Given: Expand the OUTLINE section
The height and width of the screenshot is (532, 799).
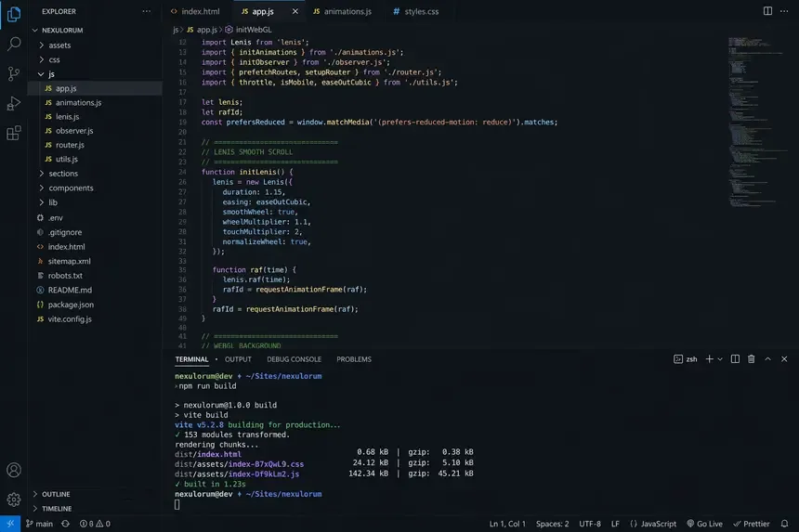Looking at the screenshot, I should (96, 494).
